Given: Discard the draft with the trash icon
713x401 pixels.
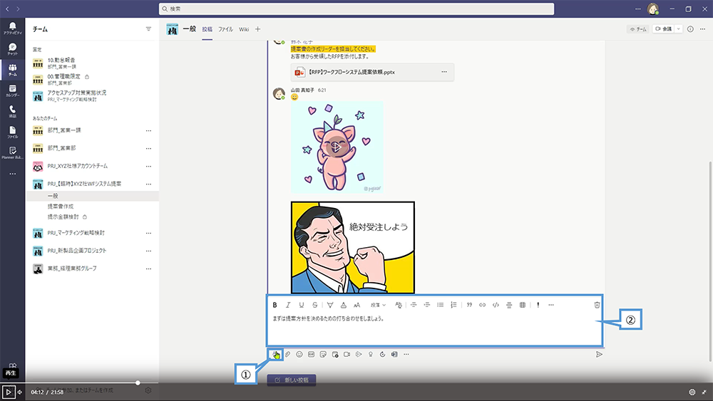Looking at the screenshot, I should tap(597, 305).
